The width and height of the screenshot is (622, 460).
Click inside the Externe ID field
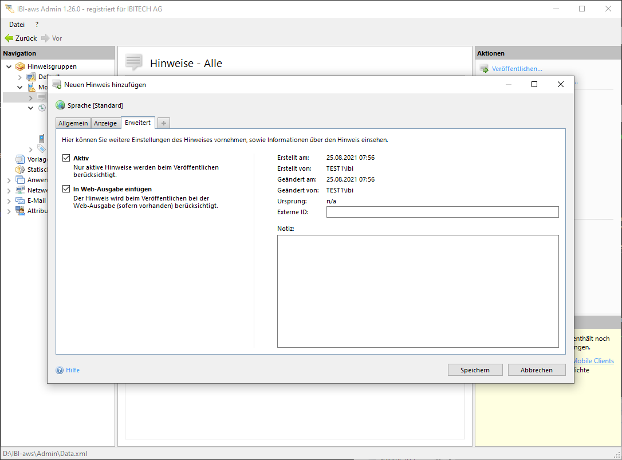442,212
